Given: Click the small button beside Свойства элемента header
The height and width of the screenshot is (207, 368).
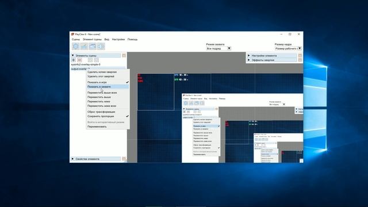Looking at the screenshot, I should click(x=124, y=159).
